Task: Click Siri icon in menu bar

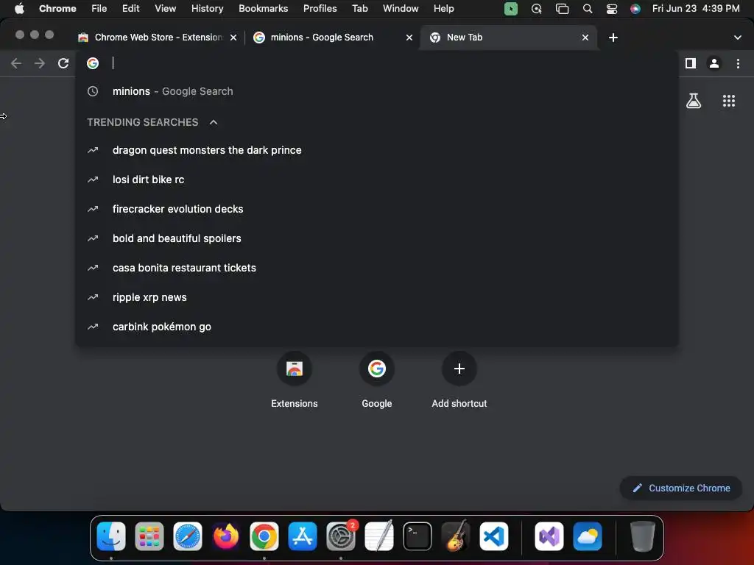Action: (635, 9)
